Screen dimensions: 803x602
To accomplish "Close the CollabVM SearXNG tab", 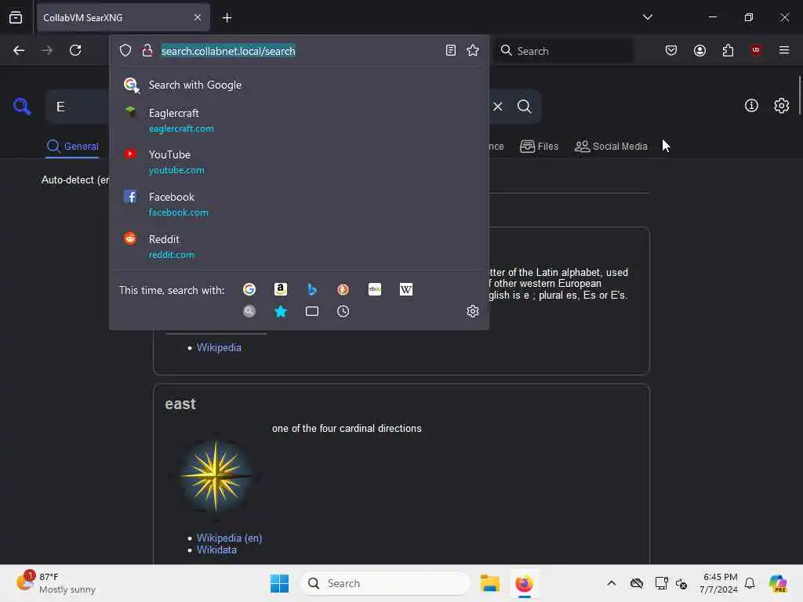I will tap(198, 17).
